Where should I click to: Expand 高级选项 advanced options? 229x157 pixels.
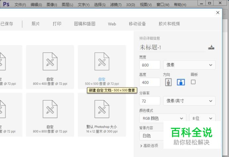(x=149, y=146)
